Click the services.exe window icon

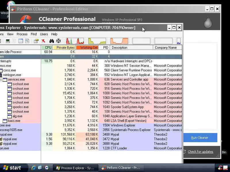tap(5, 80)
